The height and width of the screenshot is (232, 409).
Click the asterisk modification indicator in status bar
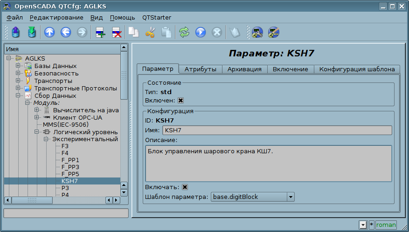coord(371,225)
